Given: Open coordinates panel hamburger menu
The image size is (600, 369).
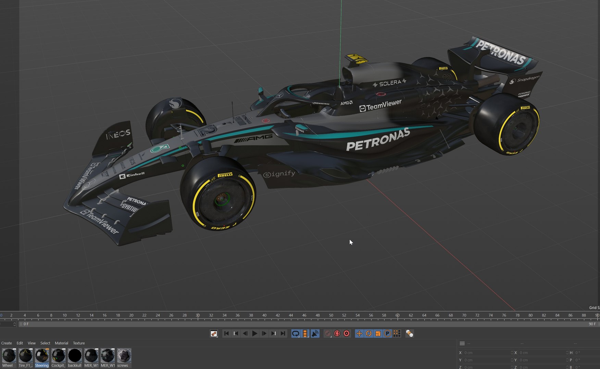Looking at the screenshot, I should click(462, 343).
